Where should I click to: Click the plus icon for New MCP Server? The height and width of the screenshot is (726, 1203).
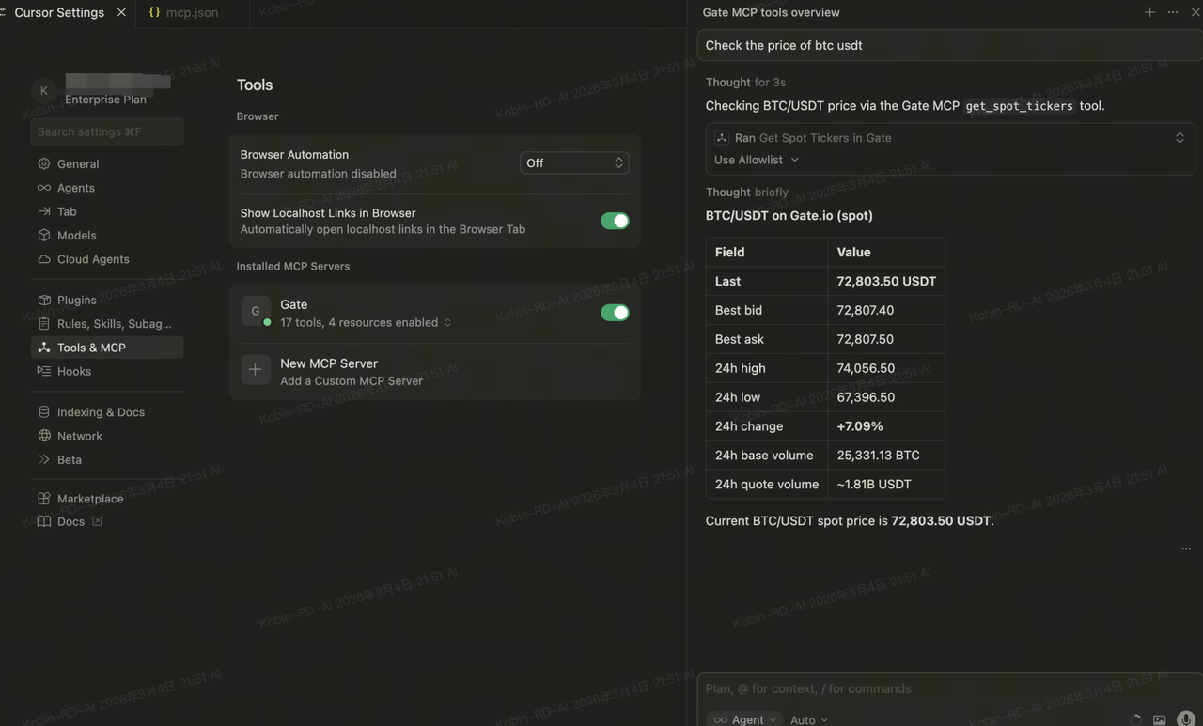point(255,370)
